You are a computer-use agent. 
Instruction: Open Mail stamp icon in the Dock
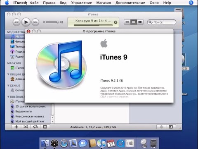73,143
